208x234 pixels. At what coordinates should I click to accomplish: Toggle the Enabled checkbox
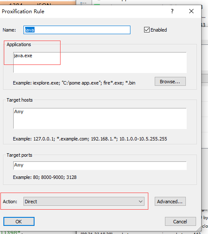pos(147,30)
